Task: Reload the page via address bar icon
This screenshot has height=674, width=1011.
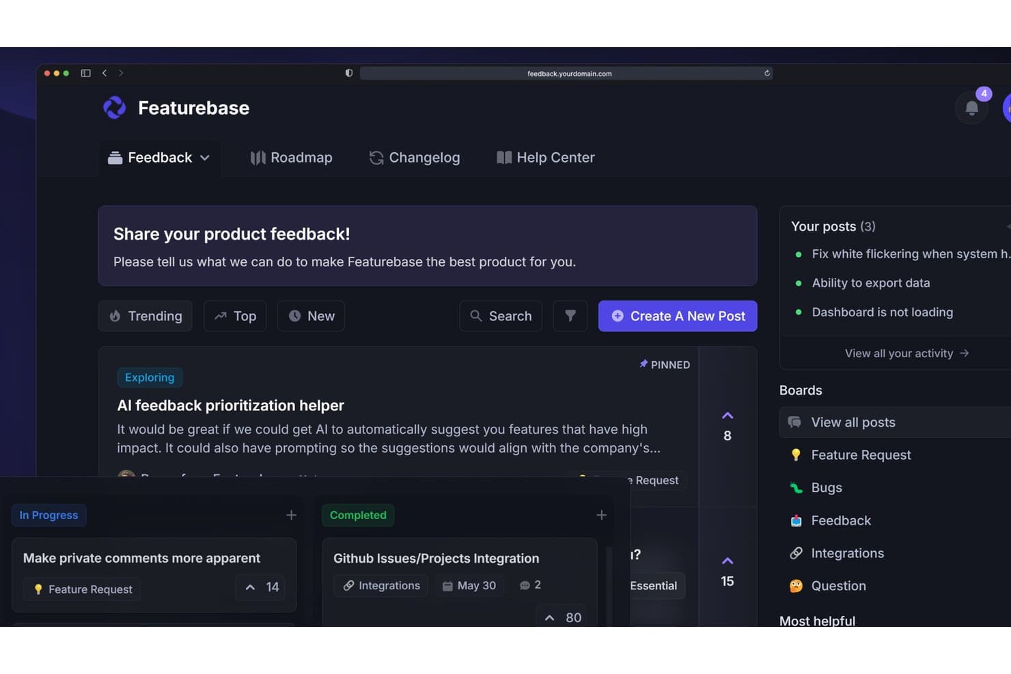Action: pyautogui.click(x=767, y=73)
